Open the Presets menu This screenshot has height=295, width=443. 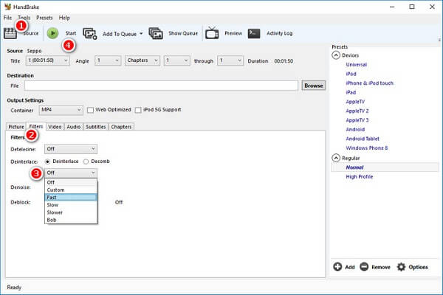coord(44,18)
